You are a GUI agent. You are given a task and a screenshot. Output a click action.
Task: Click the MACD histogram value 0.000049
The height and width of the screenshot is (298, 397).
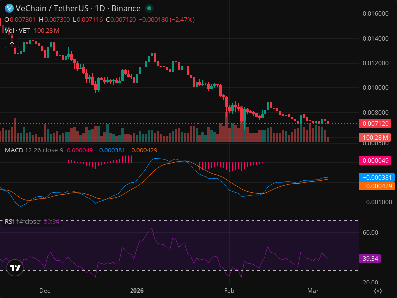coord(80,150)
